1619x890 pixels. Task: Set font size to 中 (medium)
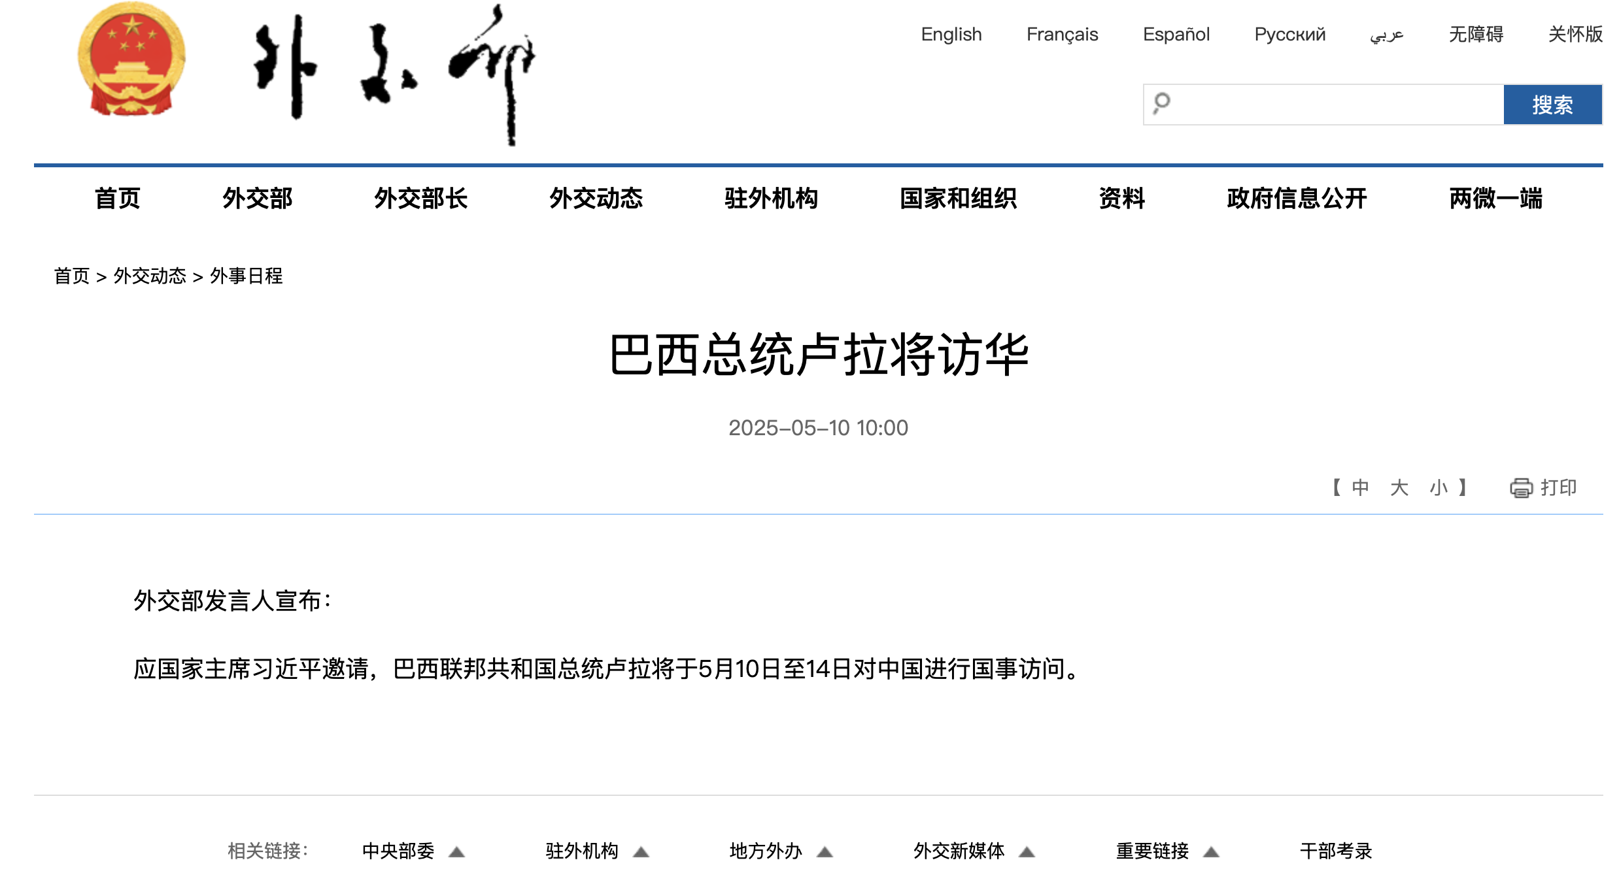click(1360, 487)
